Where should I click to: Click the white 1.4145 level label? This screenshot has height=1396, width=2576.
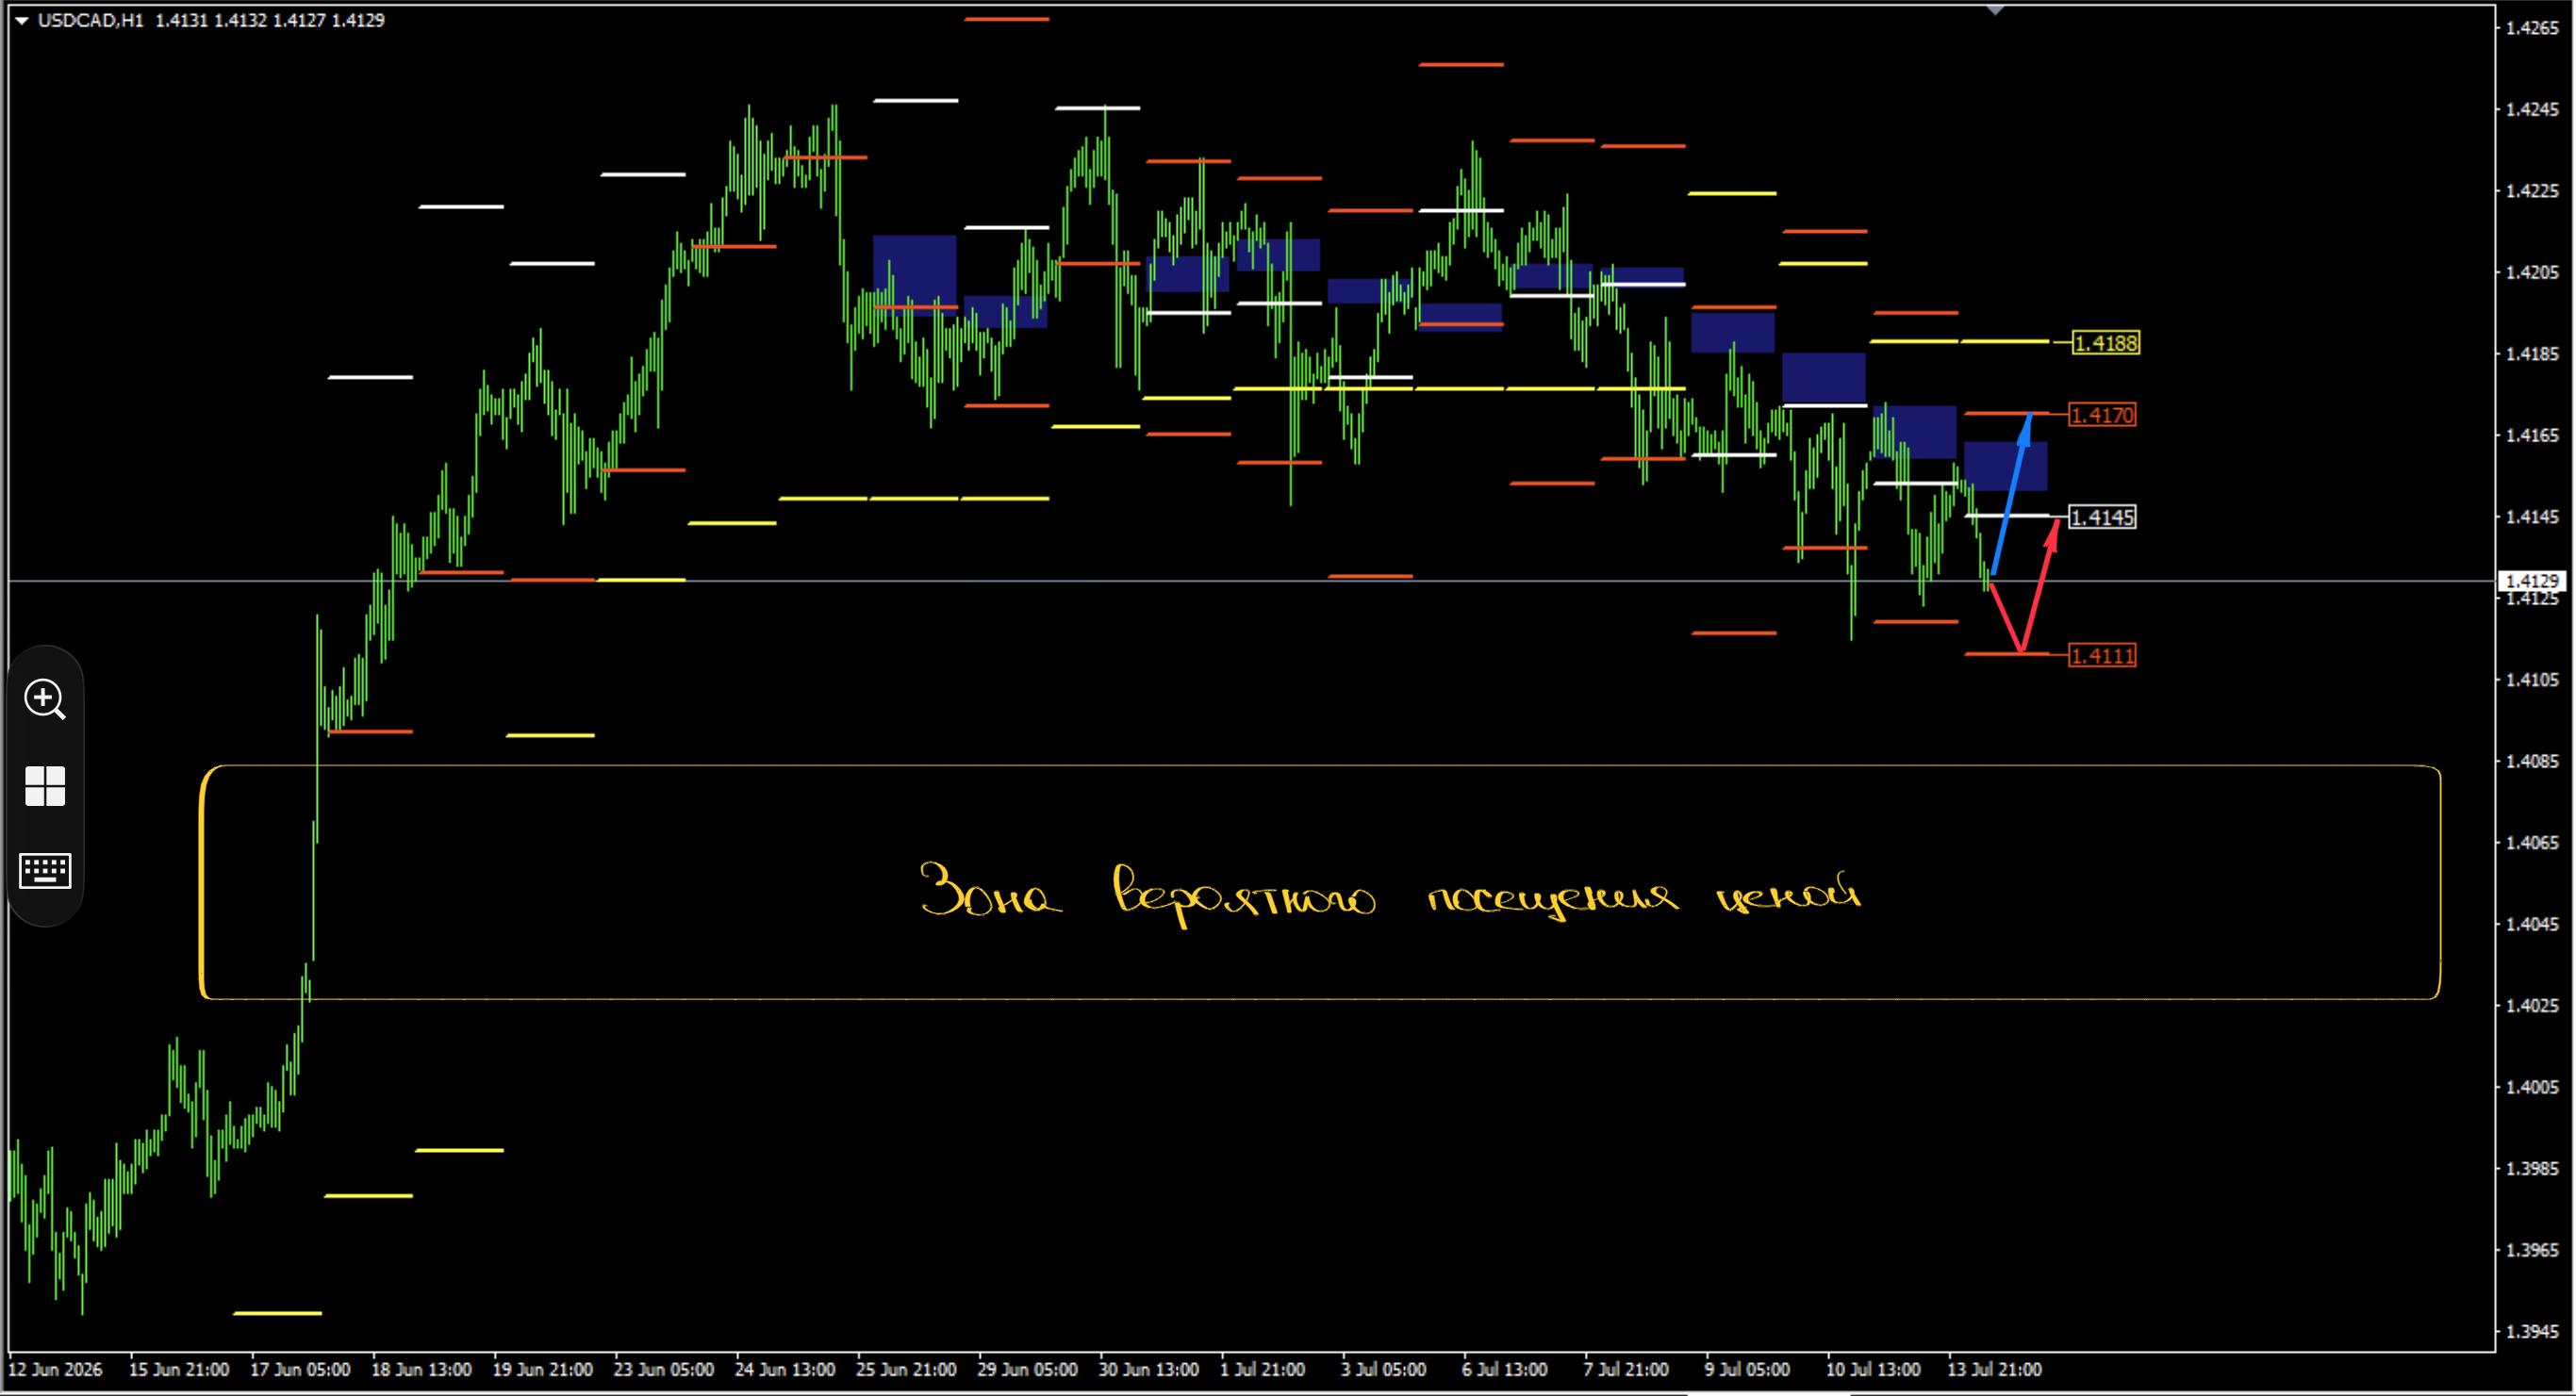pyautogui.click(x=2102, y=517)
